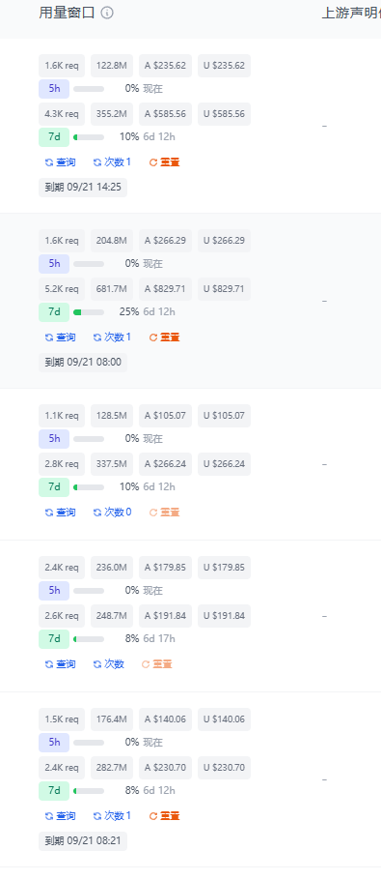This screenshot has width=381, height=880.
Task: Click the 用量窗口 column header
Action: click(68, 13)
